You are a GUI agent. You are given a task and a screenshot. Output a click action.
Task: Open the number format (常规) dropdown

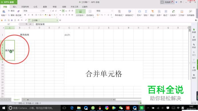pos(112,11)
